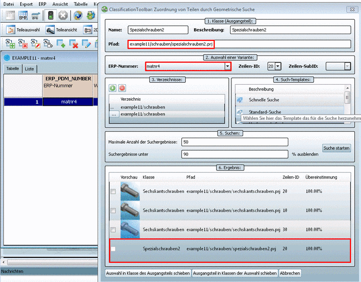Select the Schnelle Suche template row
The width and height of the screenshot is (361, 282).
[290, 100]
